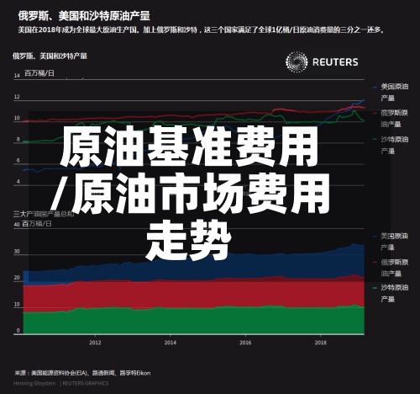Click the 2016 year label on the x-axis
420x394 pixels.
(245, 343)
